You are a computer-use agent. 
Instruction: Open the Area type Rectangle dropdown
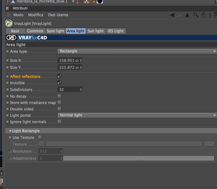(x=137, y=51)
